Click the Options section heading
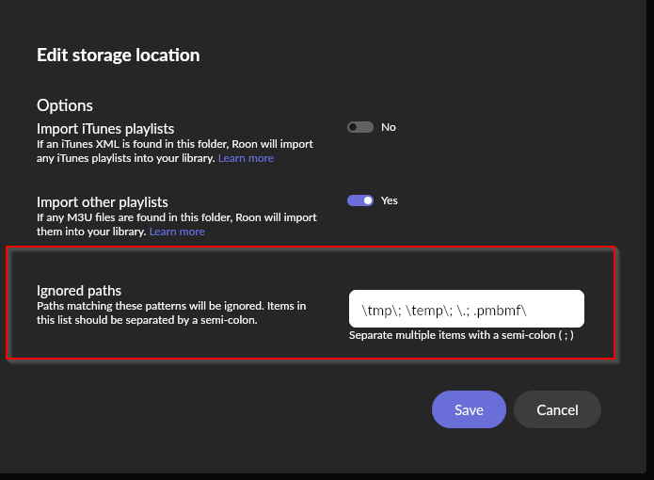 [x=65, y=105]
